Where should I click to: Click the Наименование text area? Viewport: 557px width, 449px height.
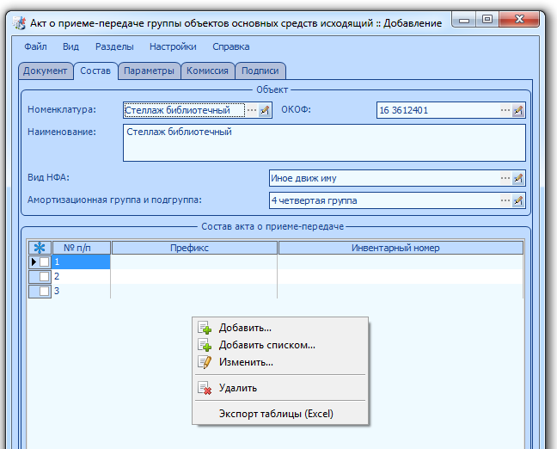coord(324,143)
